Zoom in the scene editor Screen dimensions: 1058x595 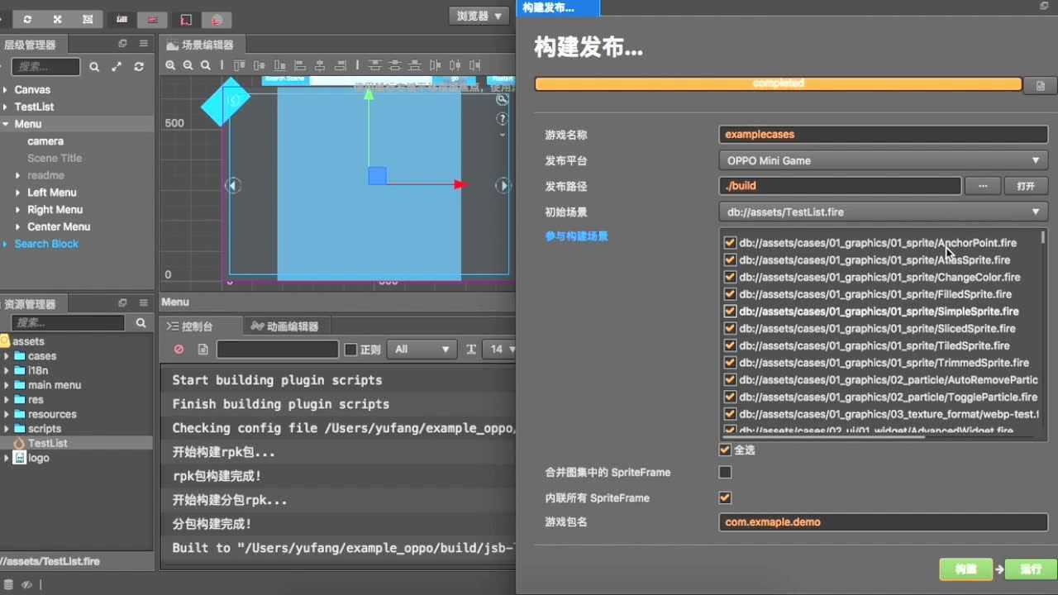pos(170,65)
